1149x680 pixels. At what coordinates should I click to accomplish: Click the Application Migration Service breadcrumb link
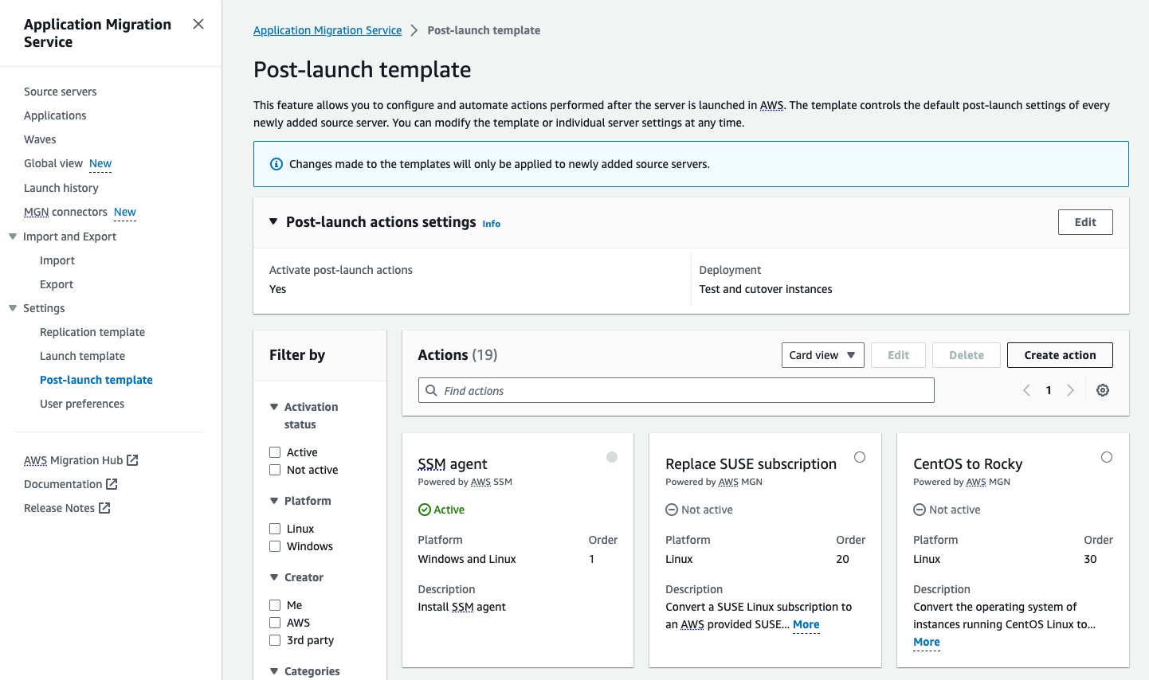[327, 29]
